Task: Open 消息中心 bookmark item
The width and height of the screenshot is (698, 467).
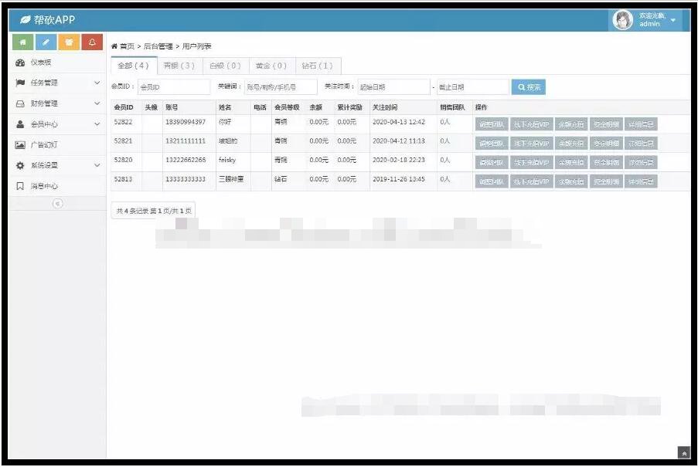Action: pos(57,186)
